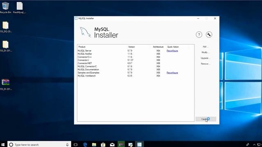Sort by the Version column header
This screenshot has height=147, width=262.
tap(131, 47)
